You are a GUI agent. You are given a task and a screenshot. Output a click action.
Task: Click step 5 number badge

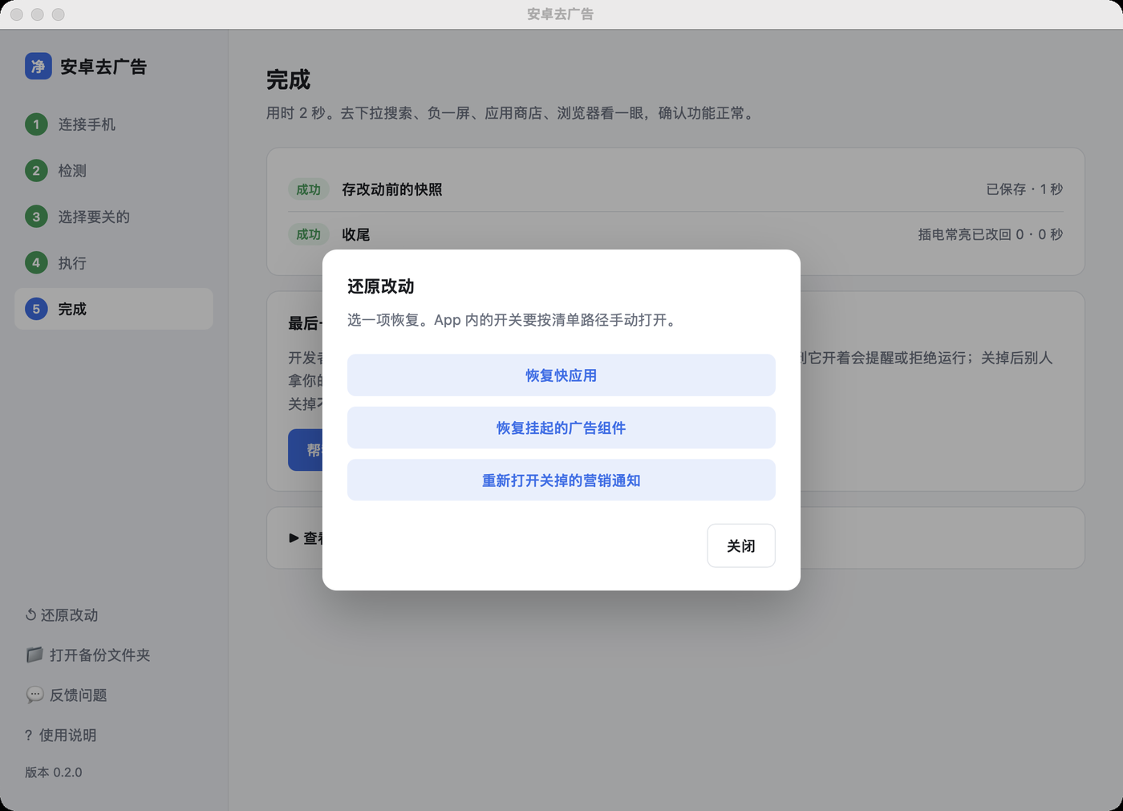click(36, 309)
